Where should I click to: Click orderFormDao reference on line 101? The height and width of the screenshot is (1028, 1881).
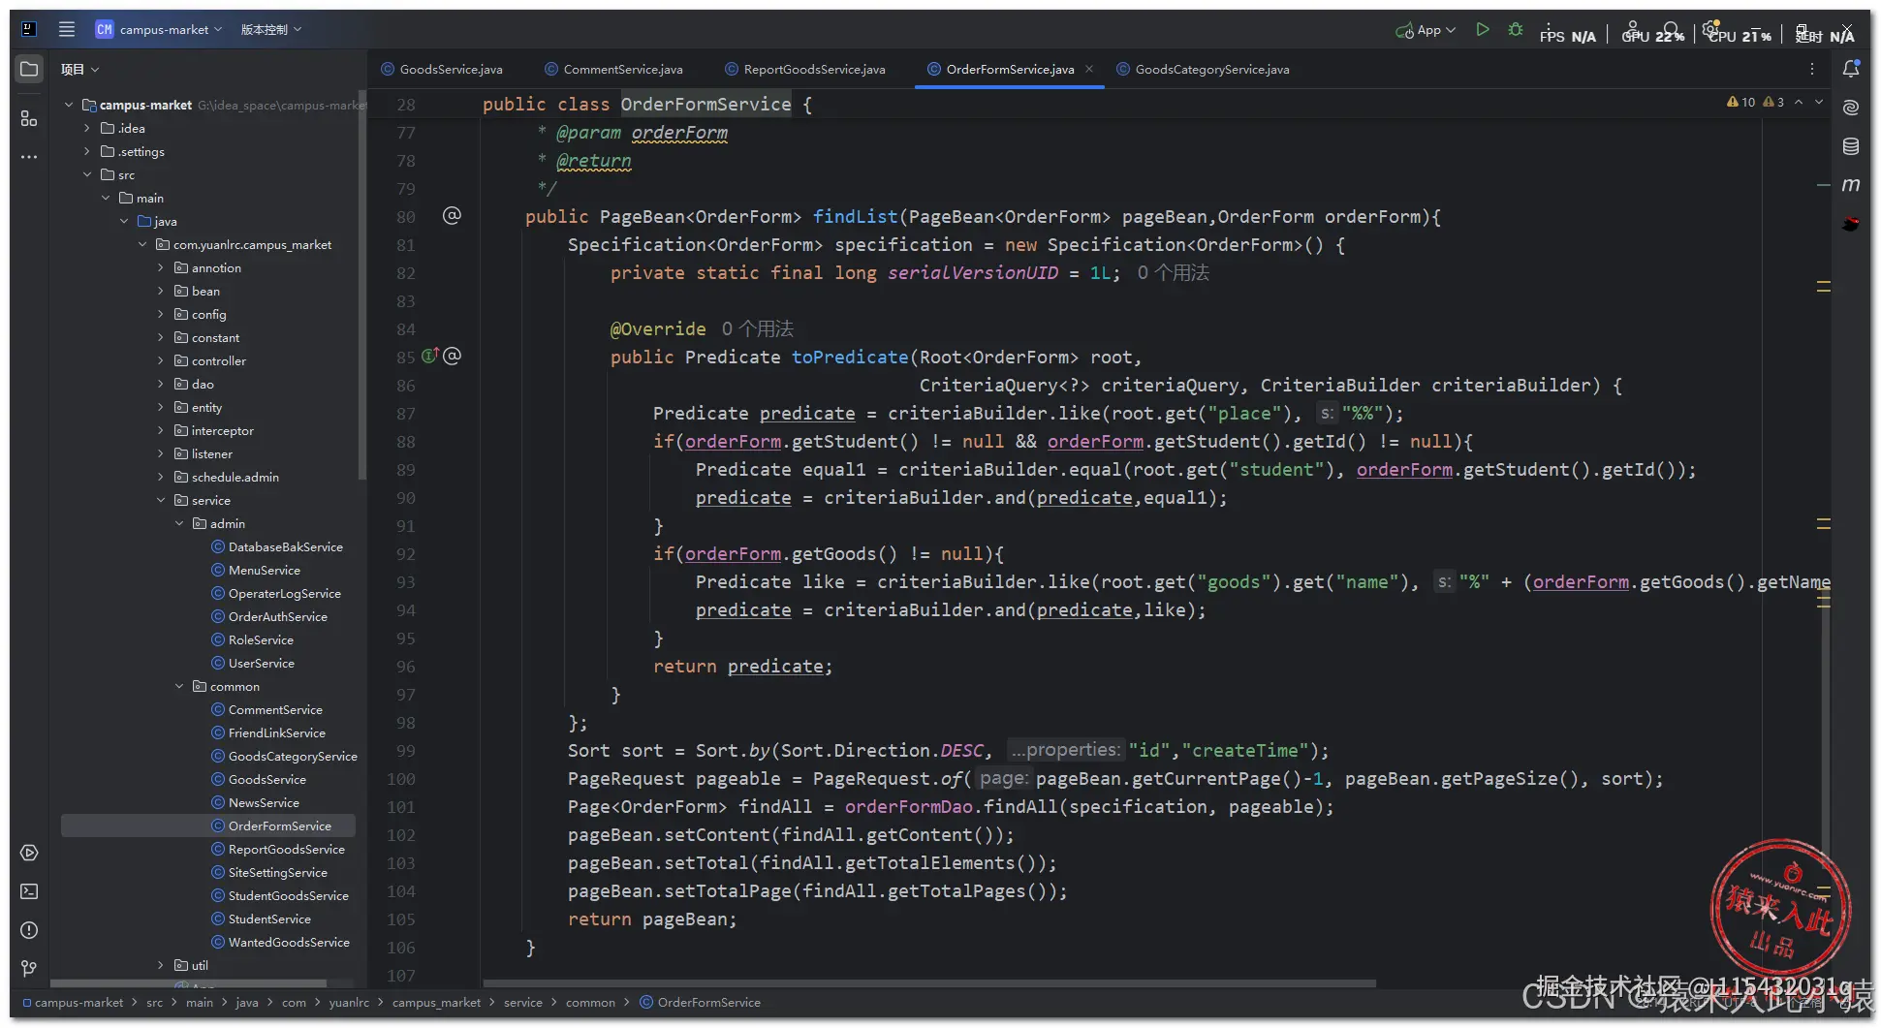[x=908, y=806]
